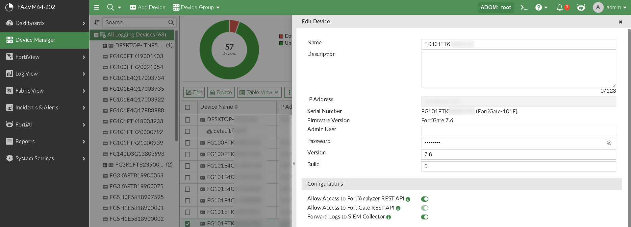Click the red segment of the devices donut chart
The width and height of the screenshot is (631, 227).
pyautogui.click(x=234, y=26)
